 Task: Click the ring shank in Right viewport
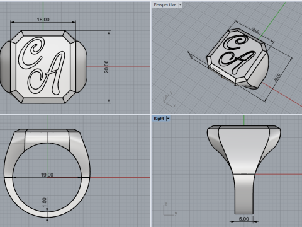244,194
